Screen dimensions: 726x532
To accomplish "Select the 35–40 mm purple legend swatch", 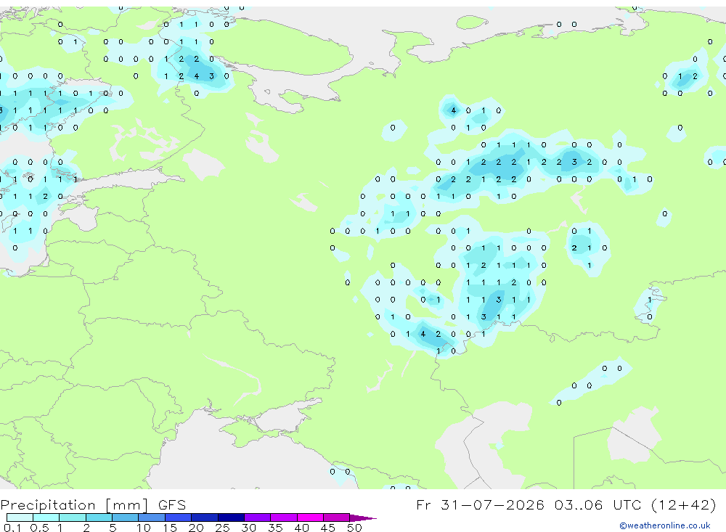I will click(283, 517).
